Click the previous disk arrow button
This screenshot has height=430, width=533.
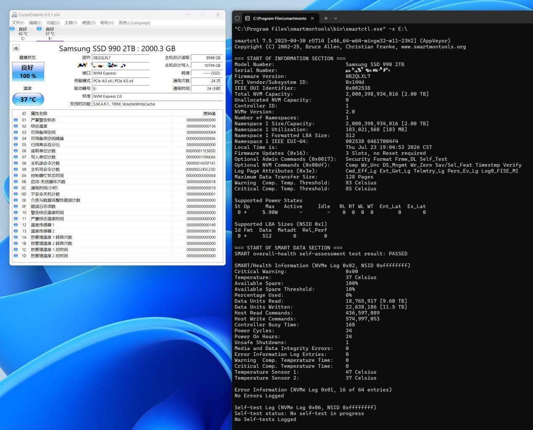(x=16, y=48)
